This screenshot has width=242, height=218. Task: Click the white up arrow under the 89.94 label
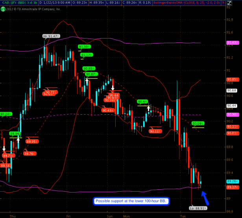tap(18, 140)
